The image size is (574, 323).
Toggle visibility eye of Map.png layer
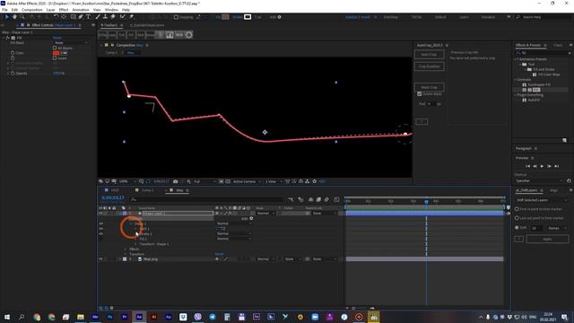(x=100, y=259)
